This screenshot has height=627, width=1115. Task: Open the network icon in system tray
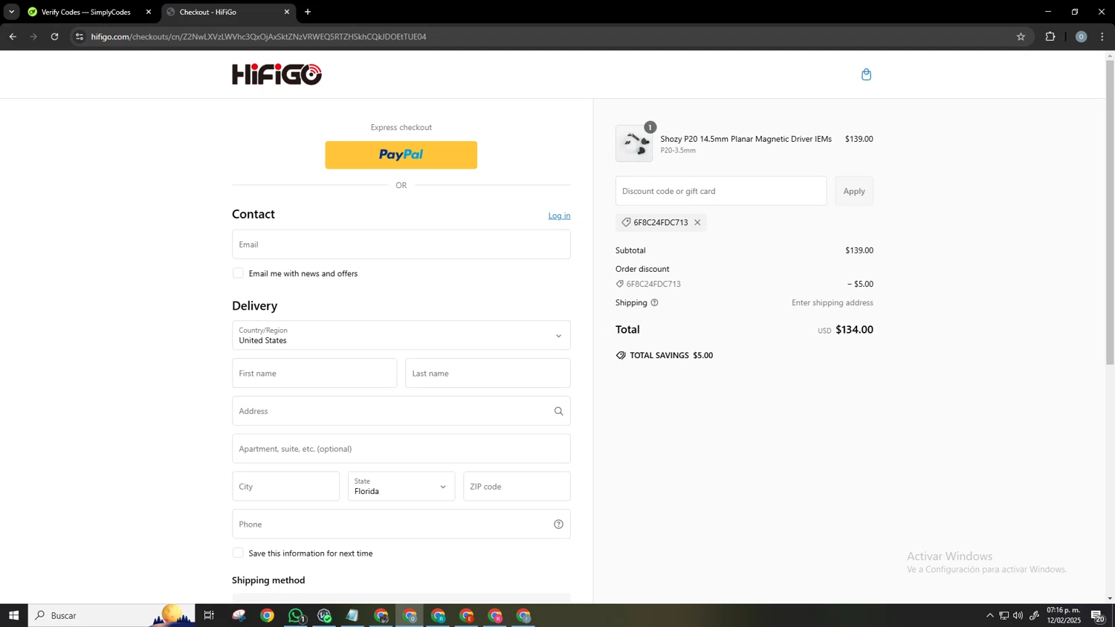tap(1003, 615)
